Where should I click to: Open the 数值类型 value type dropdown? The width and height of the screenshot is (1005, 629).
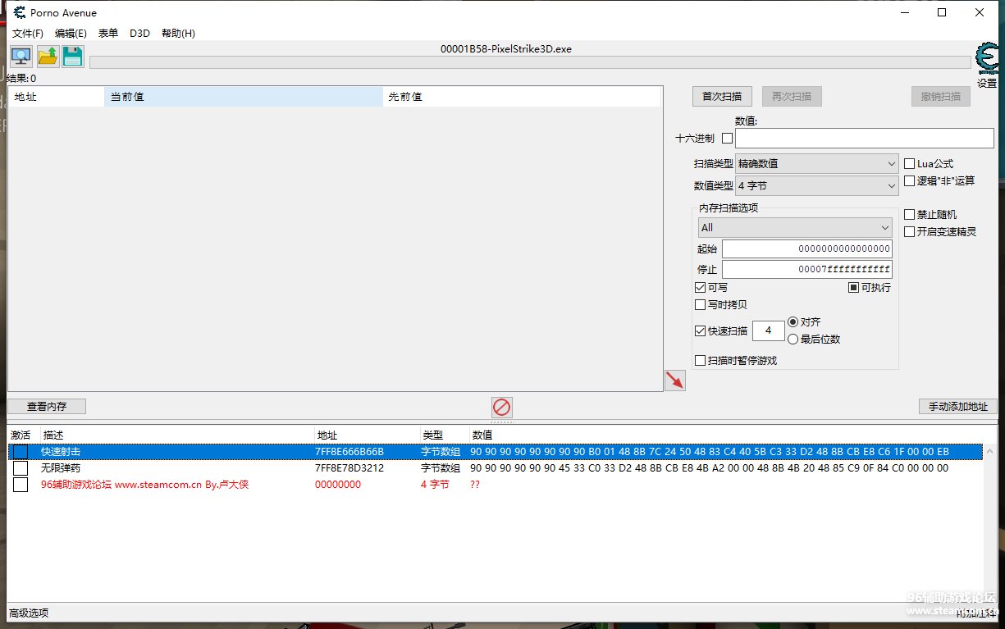pos(817,186)
